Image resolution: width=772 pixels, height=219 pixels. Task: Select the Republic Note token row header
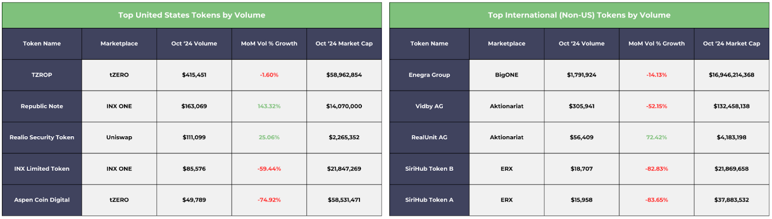tap(42, 106)
